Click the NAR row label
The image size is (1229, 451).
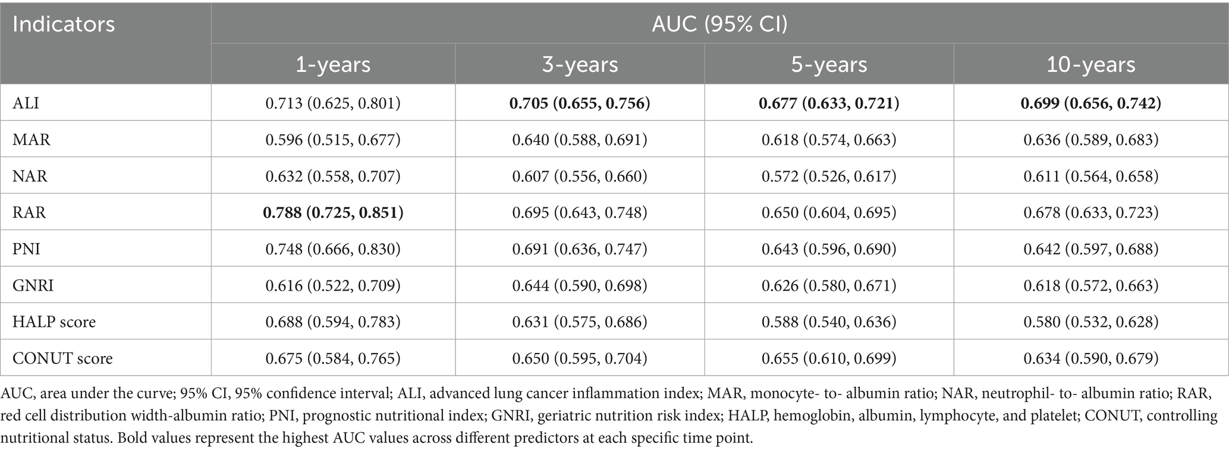coord(30,176)
